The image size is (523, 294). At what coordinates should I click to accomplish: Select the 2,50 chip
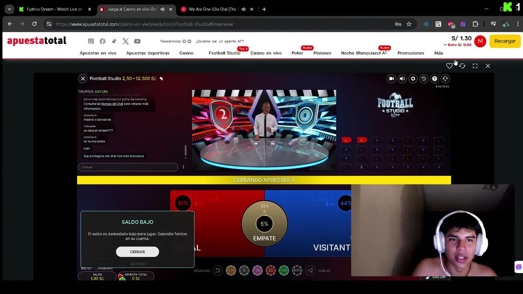pyautogui.click(x=231, y=270)
